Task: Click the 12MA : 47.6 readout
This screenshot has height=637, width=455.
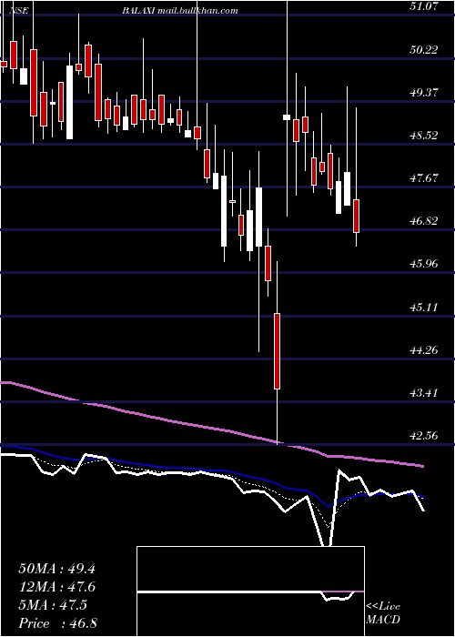Action: pyautogui.click(x=56, y=587)
